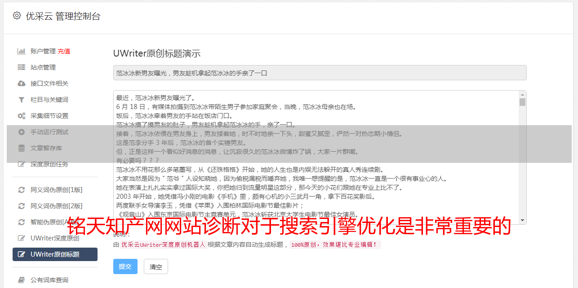Select the UWriter原创标题 sidebar item

[55, 254]
